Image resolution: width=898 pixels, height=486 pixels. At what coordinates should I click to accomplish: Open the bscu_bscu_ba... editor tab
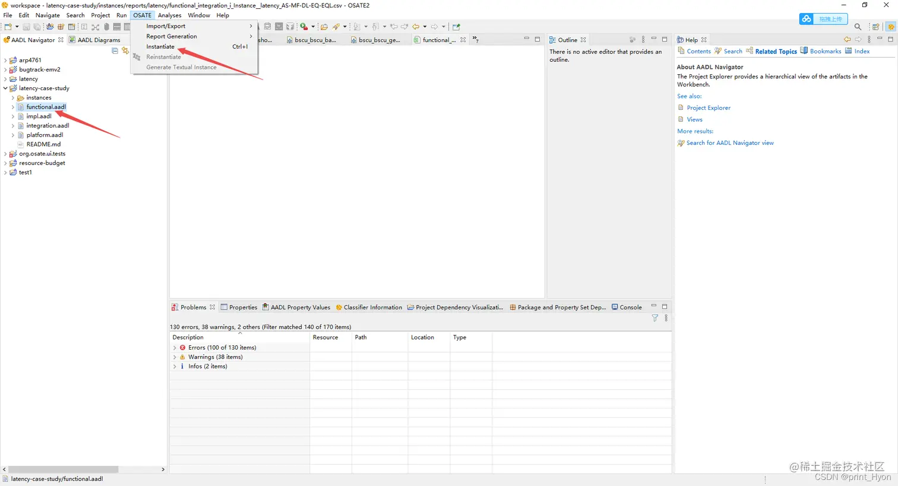(x=311, y=40)
